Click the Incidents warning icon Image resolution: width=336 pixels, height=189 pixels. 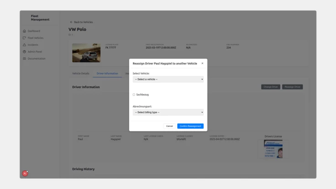(x=25, y=45)
